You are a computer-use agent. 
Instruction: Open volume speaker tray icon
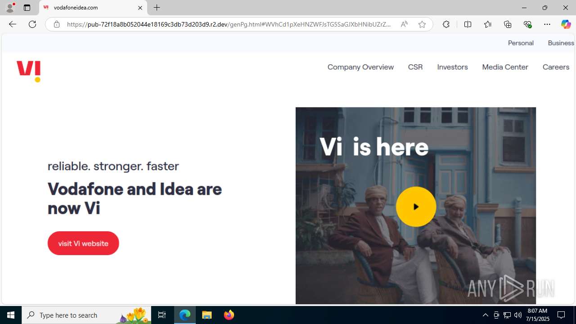(518, 315)
